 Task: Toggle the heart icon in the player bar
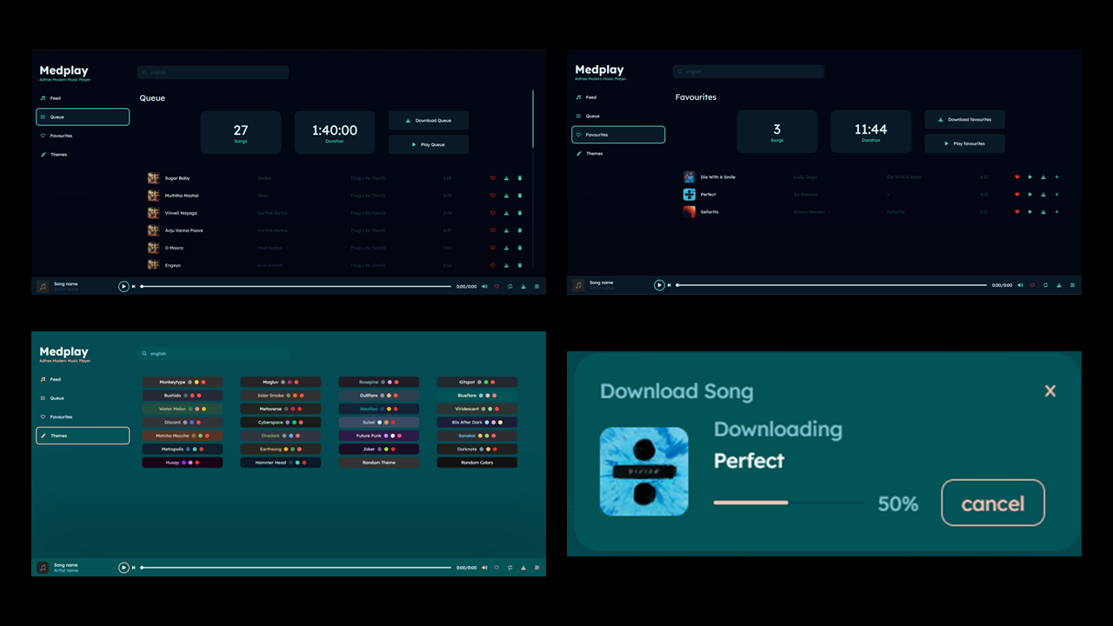click(x=497, y=286)
